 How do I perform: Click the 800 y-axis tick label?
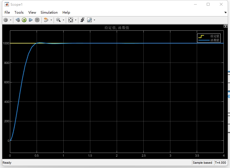pyautogui.click(x=7, y=63)
